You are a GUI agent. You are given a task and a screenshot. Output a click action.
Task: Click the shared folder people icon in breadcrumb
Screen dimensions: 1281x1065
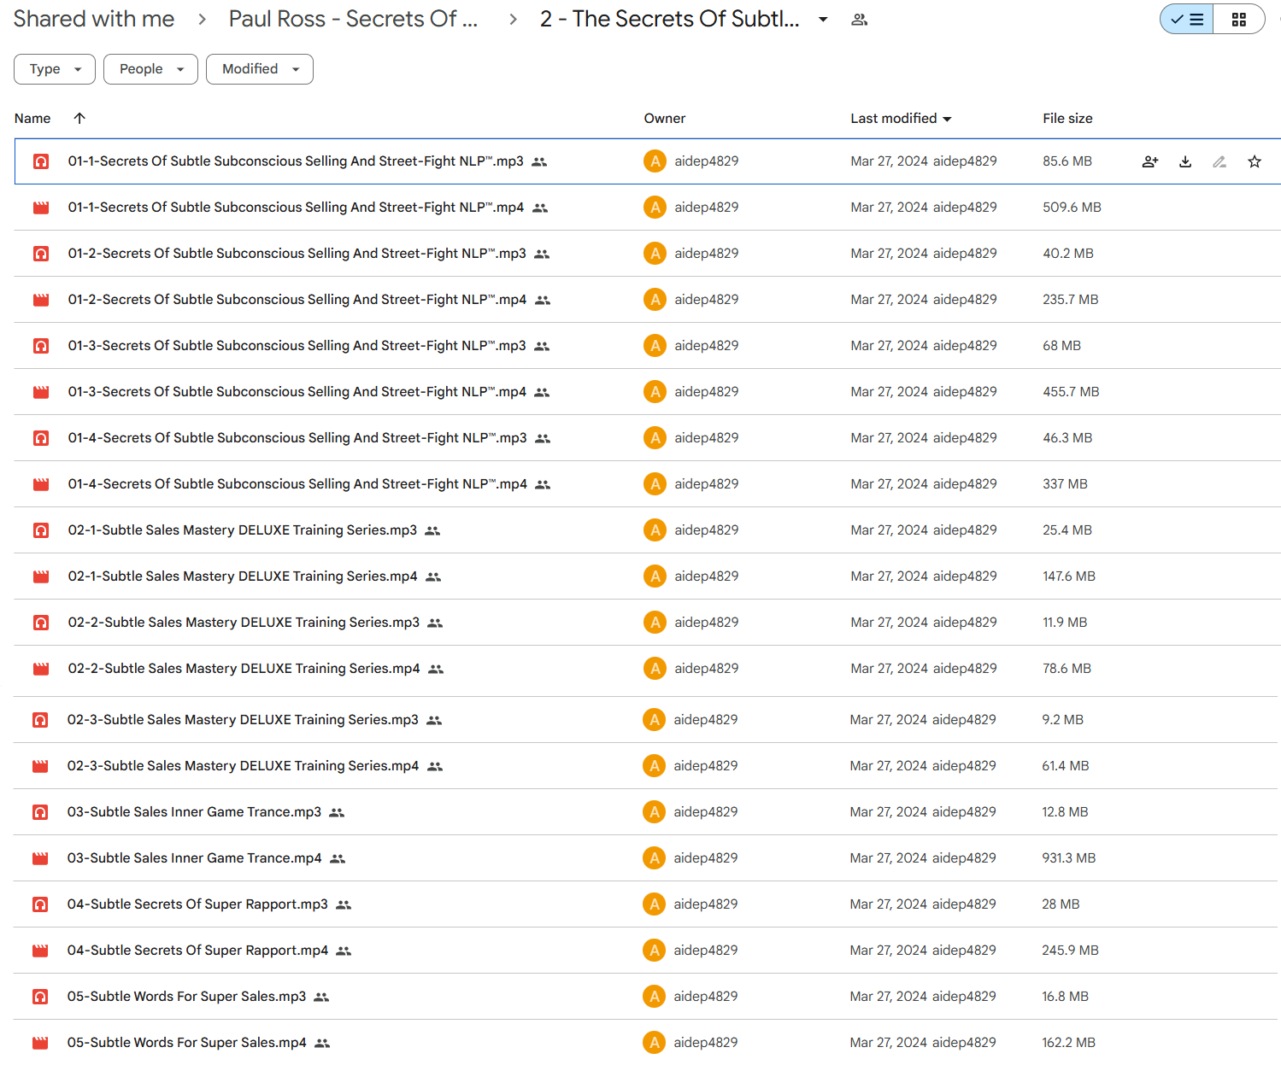[860, 20]
